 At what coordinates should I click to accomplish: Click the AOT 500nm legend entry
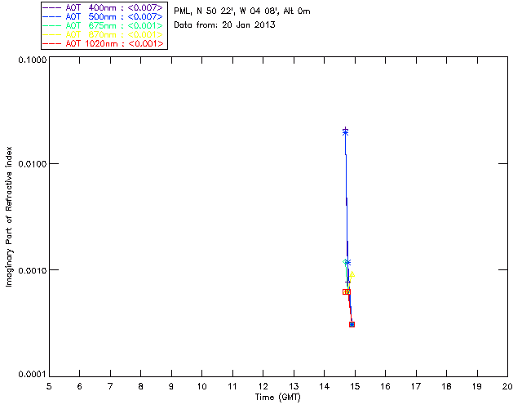(x=104, y=16)
